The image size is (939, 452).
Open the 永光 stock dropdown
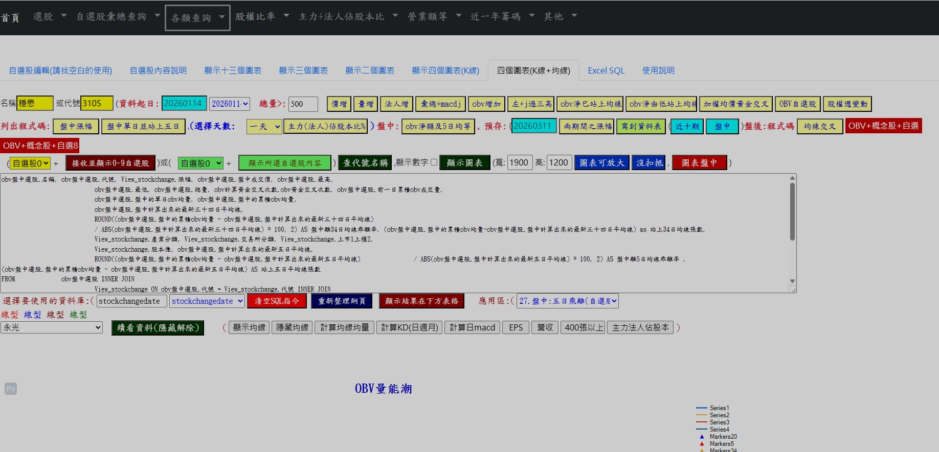[52, 327]
